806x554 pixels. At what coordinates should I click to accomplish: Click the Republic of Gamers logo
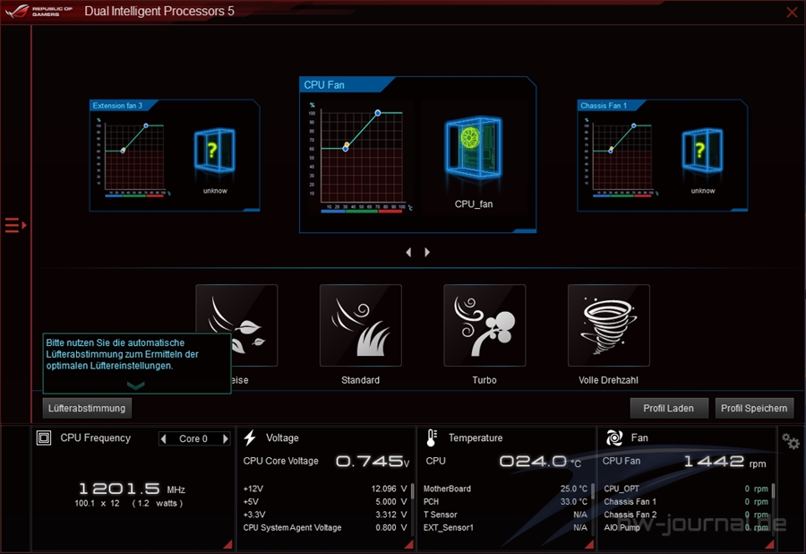point(39,11)
